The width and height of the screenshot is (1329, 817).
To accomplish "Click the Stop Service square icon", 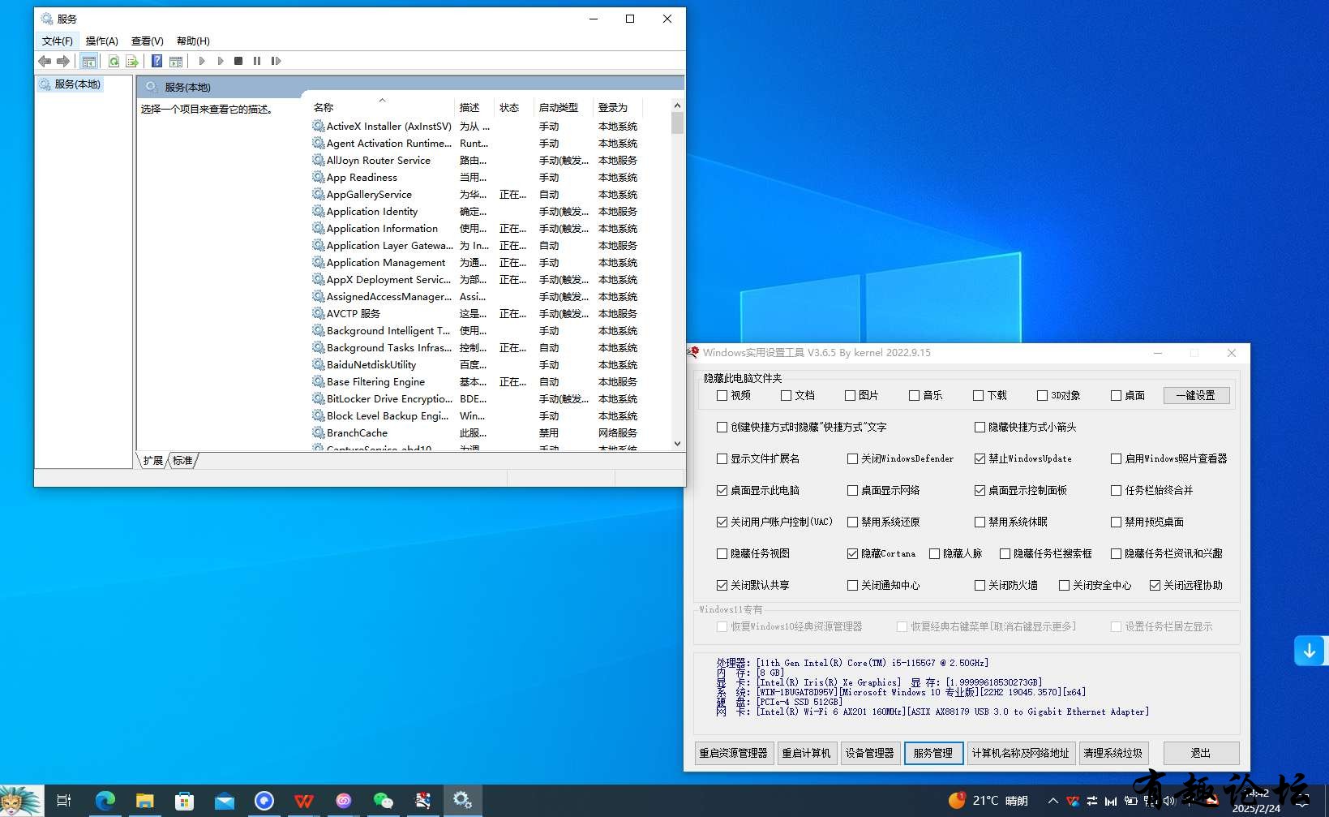I will click(238, 61).
